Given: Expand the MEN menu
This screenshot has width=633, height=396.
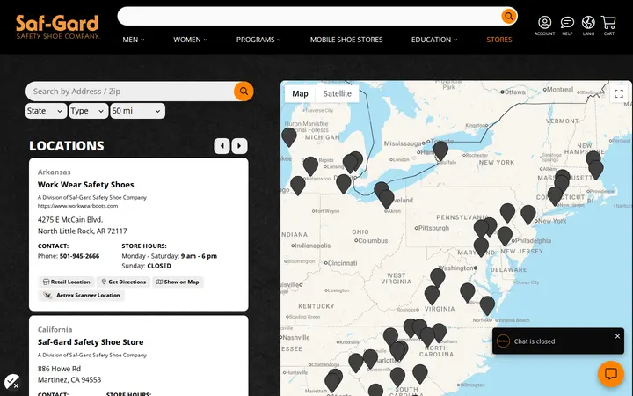Looking at the screenshot, I should pyautogui.click(x=134, y=40).
